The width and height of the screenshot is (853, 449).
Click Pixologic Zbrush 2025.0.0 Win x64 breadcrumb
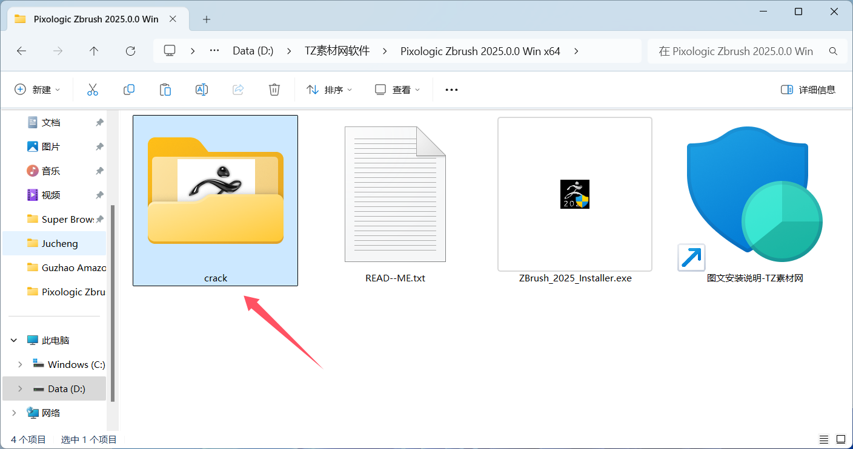pyautogui.click(x=480, y=51)
